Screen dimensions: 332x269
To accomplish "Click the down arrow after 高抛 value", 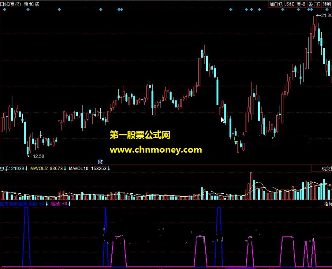I will 69,204.
